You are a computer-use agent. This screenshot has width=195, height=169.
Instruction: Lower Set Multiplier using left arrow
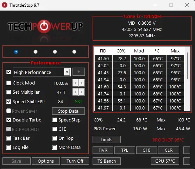click(75, 92)
